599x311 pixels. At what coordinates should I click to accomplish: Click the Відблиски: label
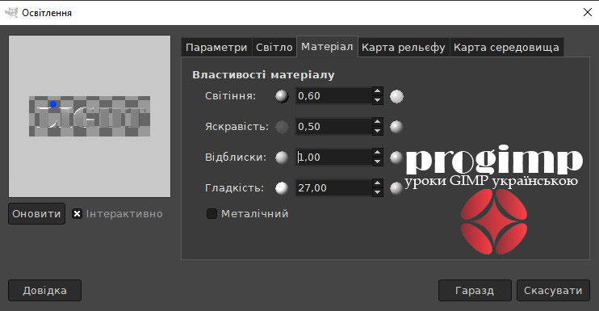pyautogui.click(x=236, y=157)
